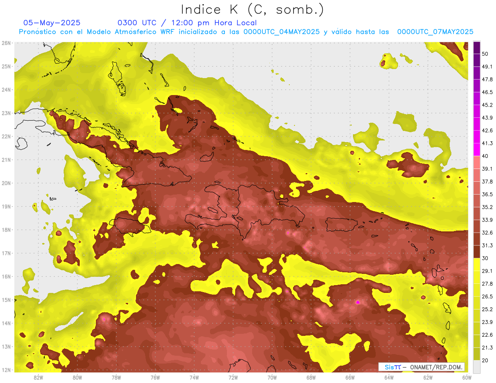Click the "41.3" value on the color scale
496x383 pixels.
[487, 143]
